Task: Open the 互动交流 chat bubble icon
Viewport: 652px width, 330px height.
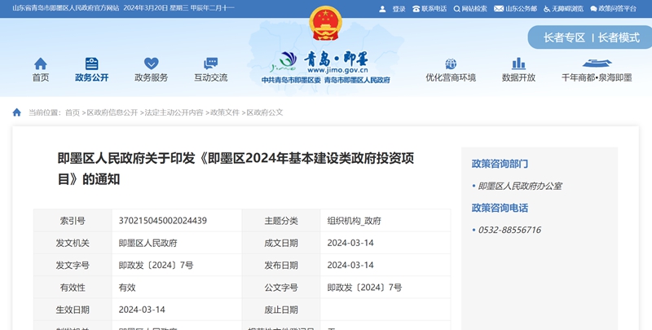Action: 210,64
